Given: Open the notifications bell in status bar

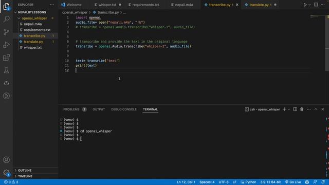Looking at the screenshot, I should pos(323,182).
